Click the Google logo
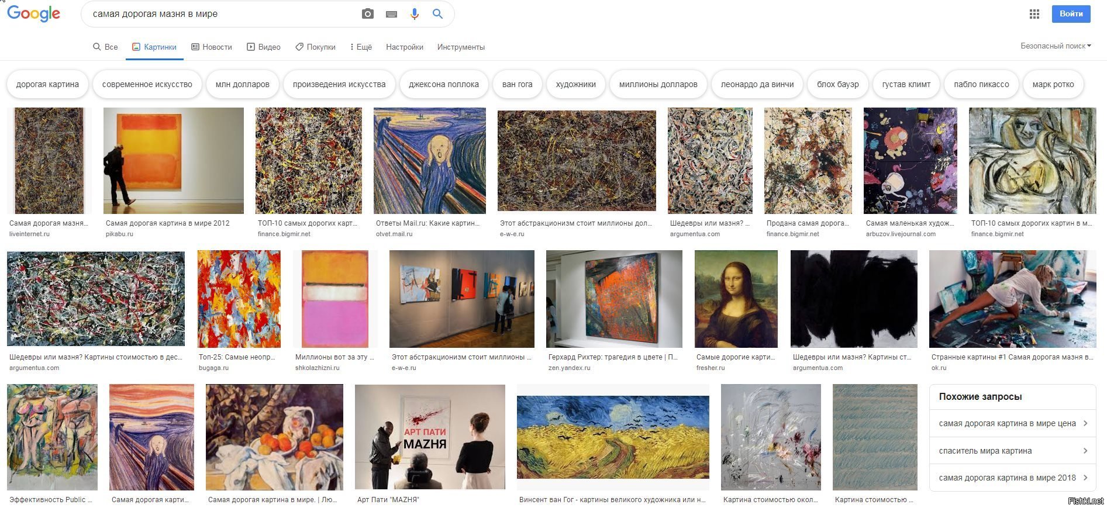Viewport: 1107px width, 508px height. [33, 13]
